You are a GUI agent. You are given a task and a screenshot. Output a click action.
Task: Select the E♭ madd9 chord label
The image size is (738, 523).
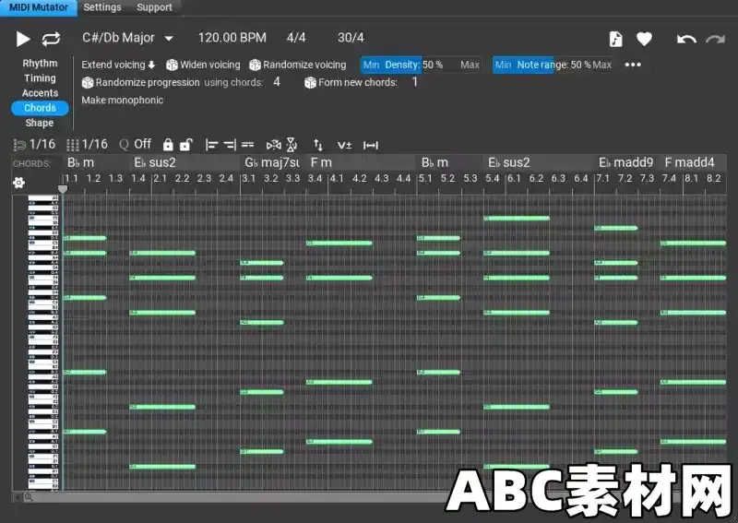[626, 162]
